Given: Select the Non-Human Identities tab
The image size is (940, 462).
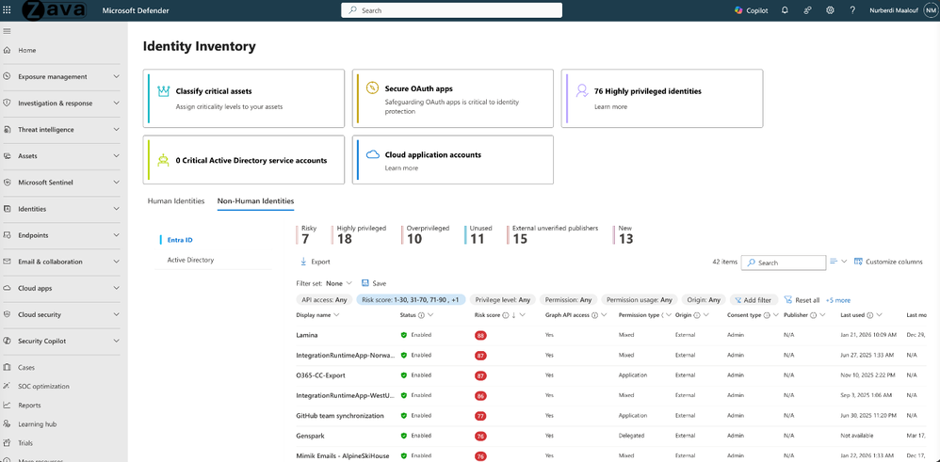Looking at the screenshot, I should (255, 201).
